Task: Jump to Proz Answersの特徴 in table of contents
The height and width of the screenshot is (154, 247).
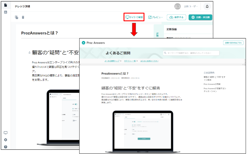Action: (212, 84)
